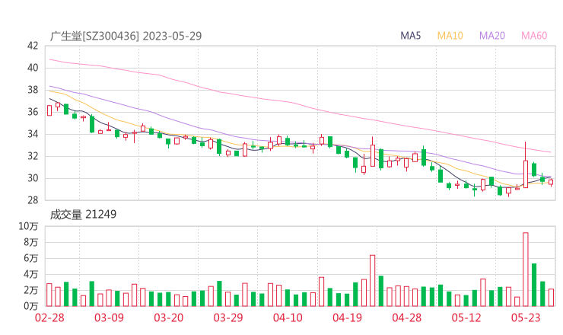563x335 pixels.
Task: Click the 8万 volume axis label
Action: [x=31, y=242]
